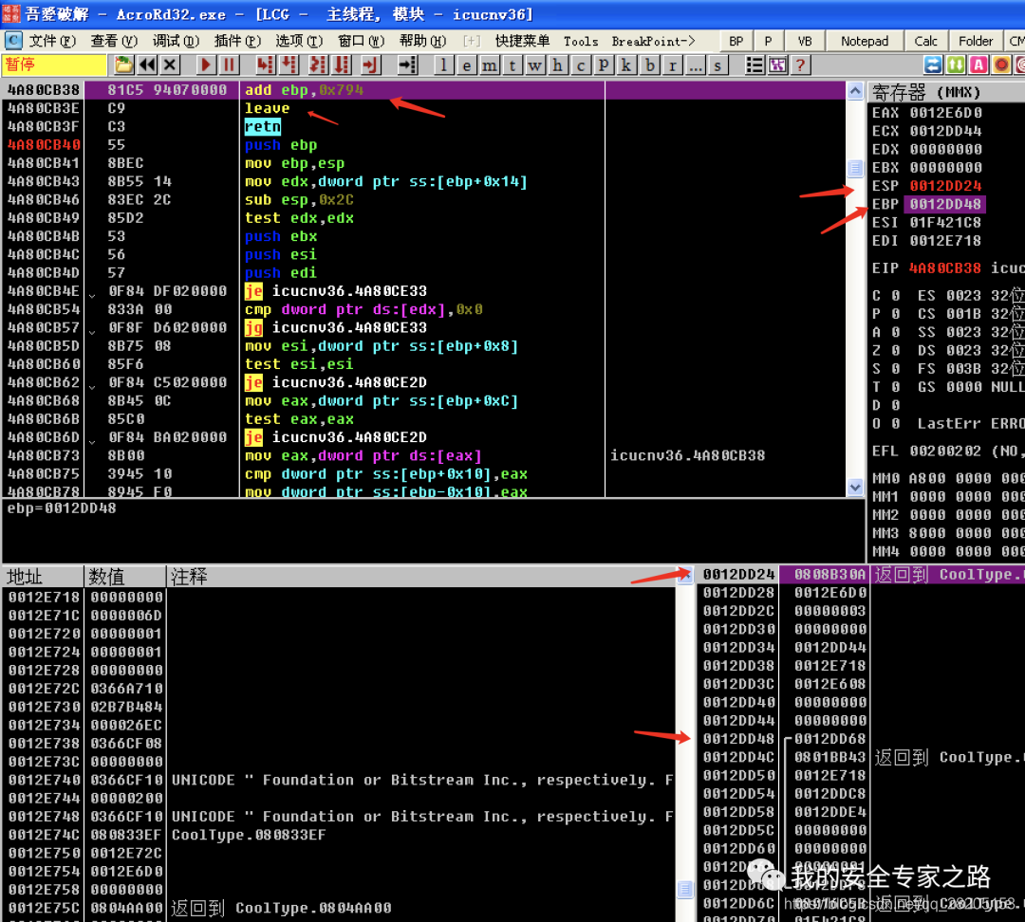Open Call stack with 'k' button
This screenshot has width=1025, height=922.
click(x=626, y=65)
